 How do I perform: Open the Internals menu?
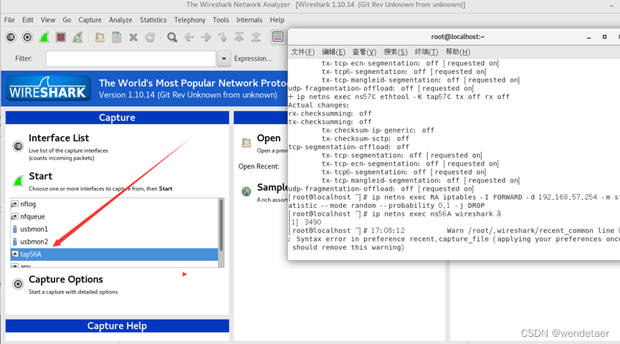pos(249,20)
